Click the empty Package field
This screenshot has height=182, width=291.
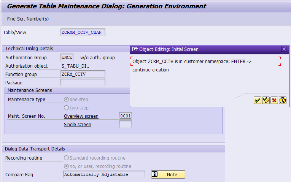[83, 82]
